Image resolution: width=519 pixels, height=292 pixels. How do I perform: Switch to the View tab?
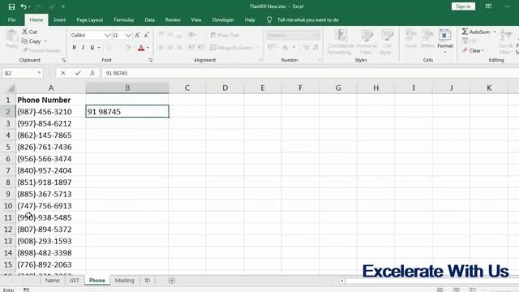tap(196, 19)
